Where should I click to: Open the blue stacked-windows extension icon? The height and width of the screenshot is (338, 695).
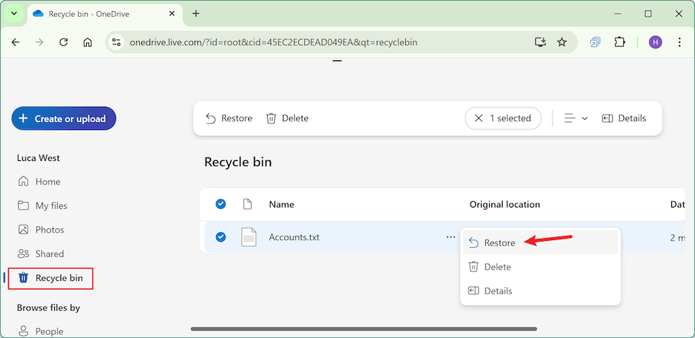pos(595,42)
